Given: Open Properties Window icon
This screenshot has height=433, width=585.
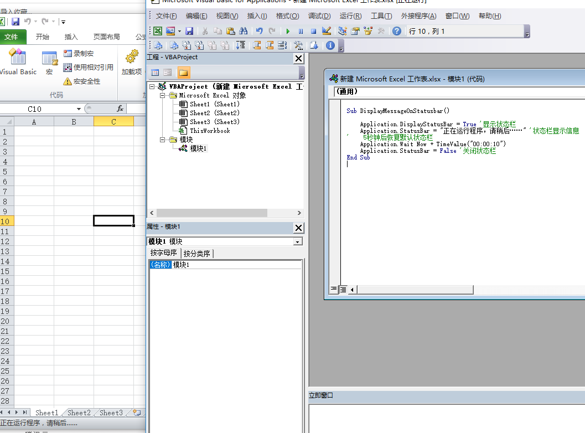Looking at the screenshot, I should coord(355,32).
